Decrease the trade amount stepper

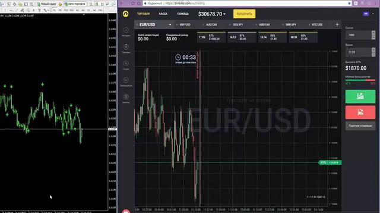373,37
